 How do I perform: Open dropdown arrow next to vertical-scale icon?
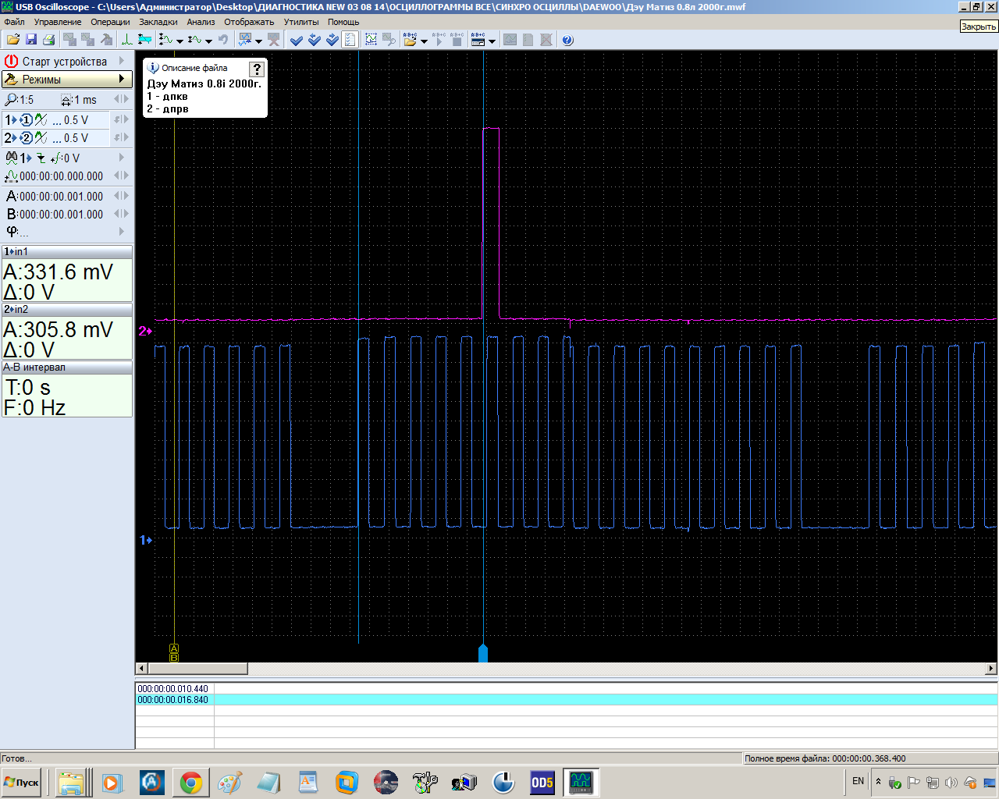tap(180, 40)
